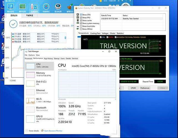
Task: Switch to Processes tab in Task Manager
Action: (28, 58)
